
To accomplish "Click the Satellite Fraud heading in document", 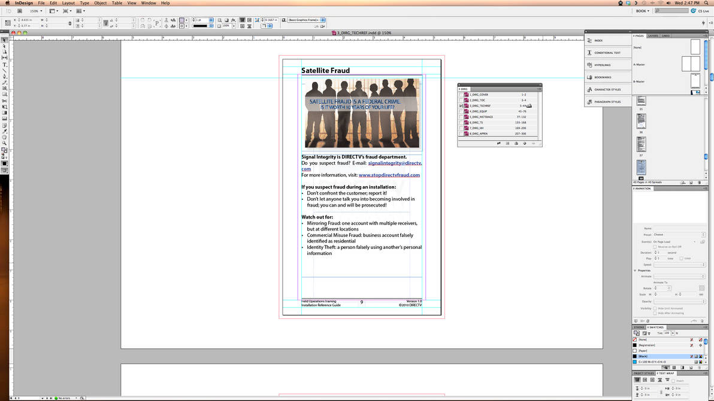I will (x=326, y=71).
